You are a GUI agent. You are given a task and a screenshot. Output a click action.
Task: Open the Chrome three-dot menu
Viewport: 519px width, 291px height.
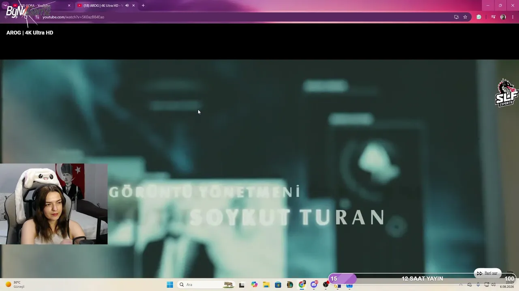[513, 17]
